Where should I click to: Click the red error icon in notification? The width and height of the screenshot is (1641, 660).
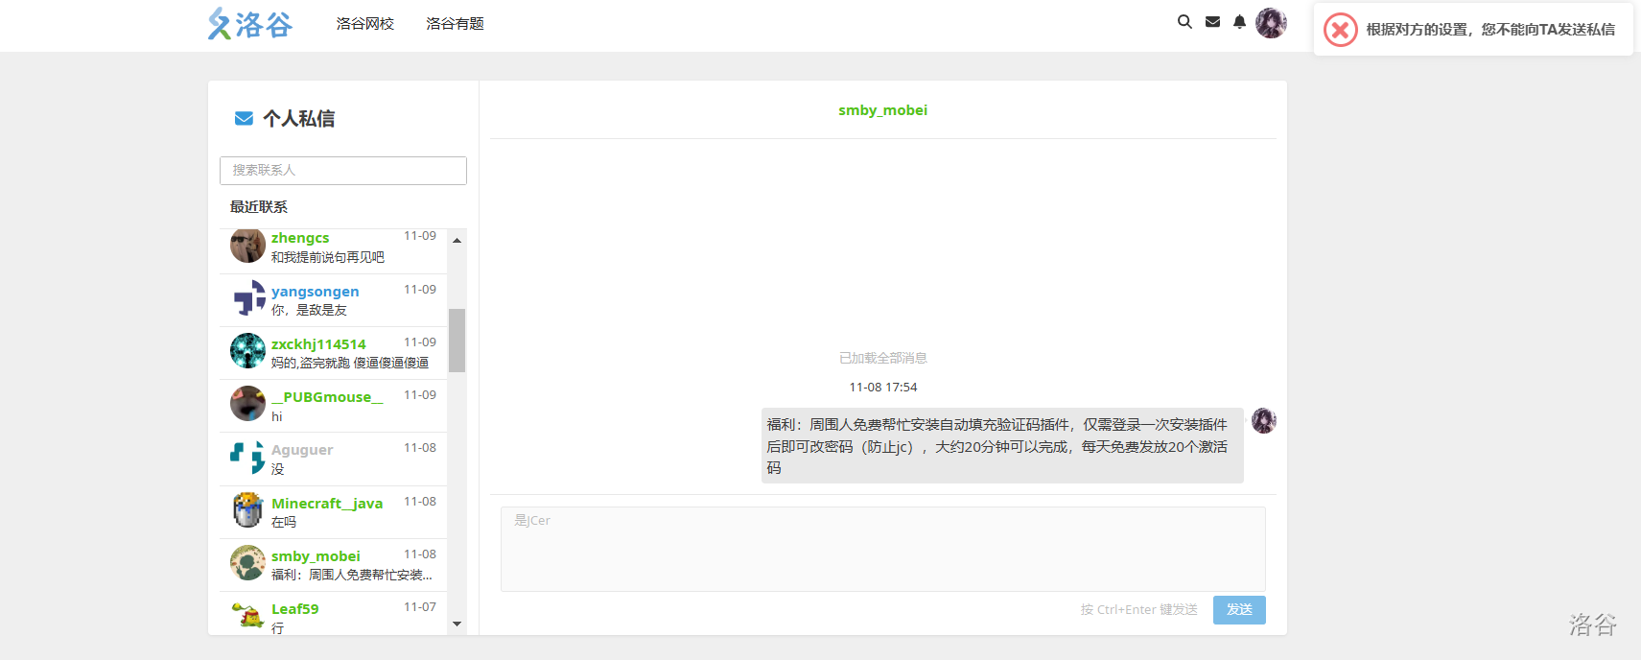point(1340,30)
